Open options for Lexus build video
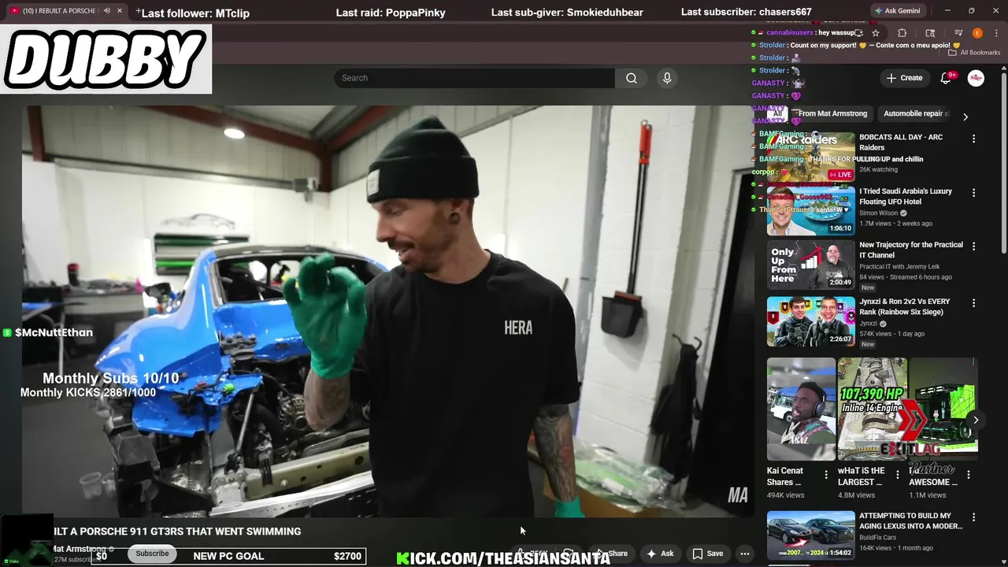This screenshot has height=567, width=1008. (x=973, y=517)
